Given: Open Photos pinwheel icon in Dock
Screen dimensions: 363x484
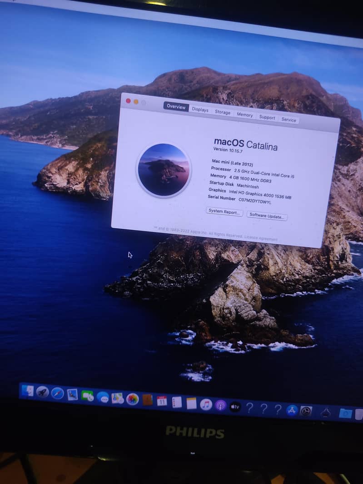Looking at the screenshot, I should 132,399.
